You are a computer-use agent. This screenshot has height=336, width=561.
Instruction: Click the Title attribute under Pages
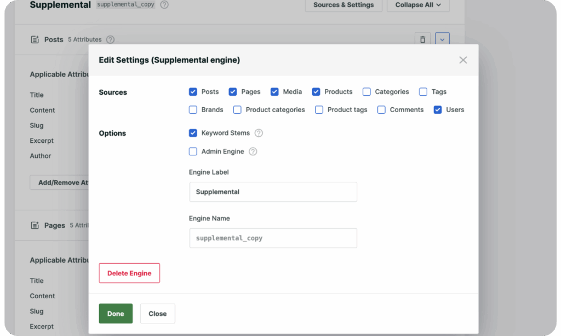point(37,281)
